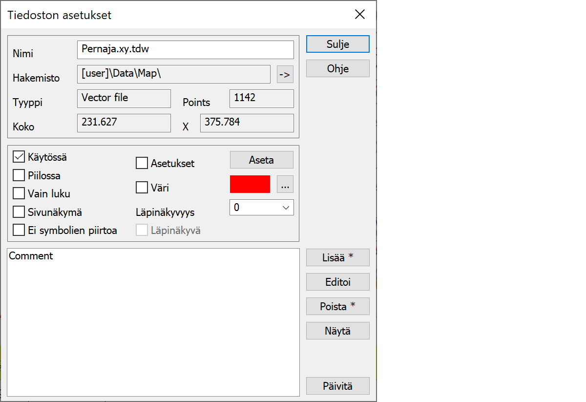The width and height of the screenshot is (586, 402).
Task: Enable Ei symbolien piirtoa checkbox
Action: [19, 230]
